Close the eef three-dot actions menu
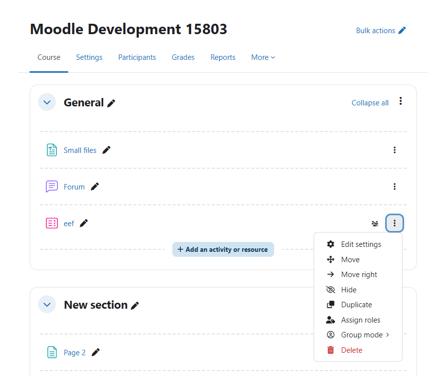 395,223
